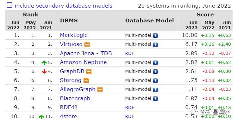Click the orange plus icon beside GraphDB
This screenshot has width=237, height=122.
click(x=89, y=72)
